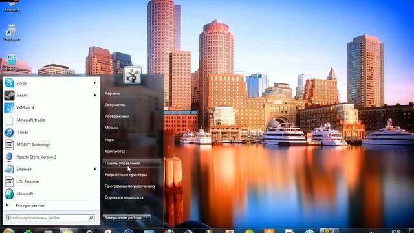Click the Завершение работы shutdown button
This screenshot has width=414, height=233.
tap(124, 218)
